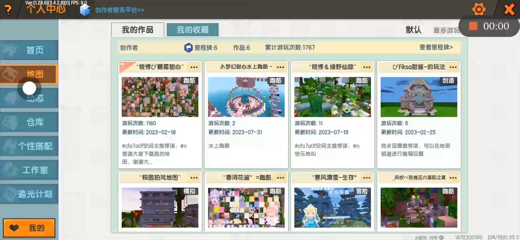Open 仓库 from the left sidebar
The height and width of the screenshot is (240, 520).
35,122
